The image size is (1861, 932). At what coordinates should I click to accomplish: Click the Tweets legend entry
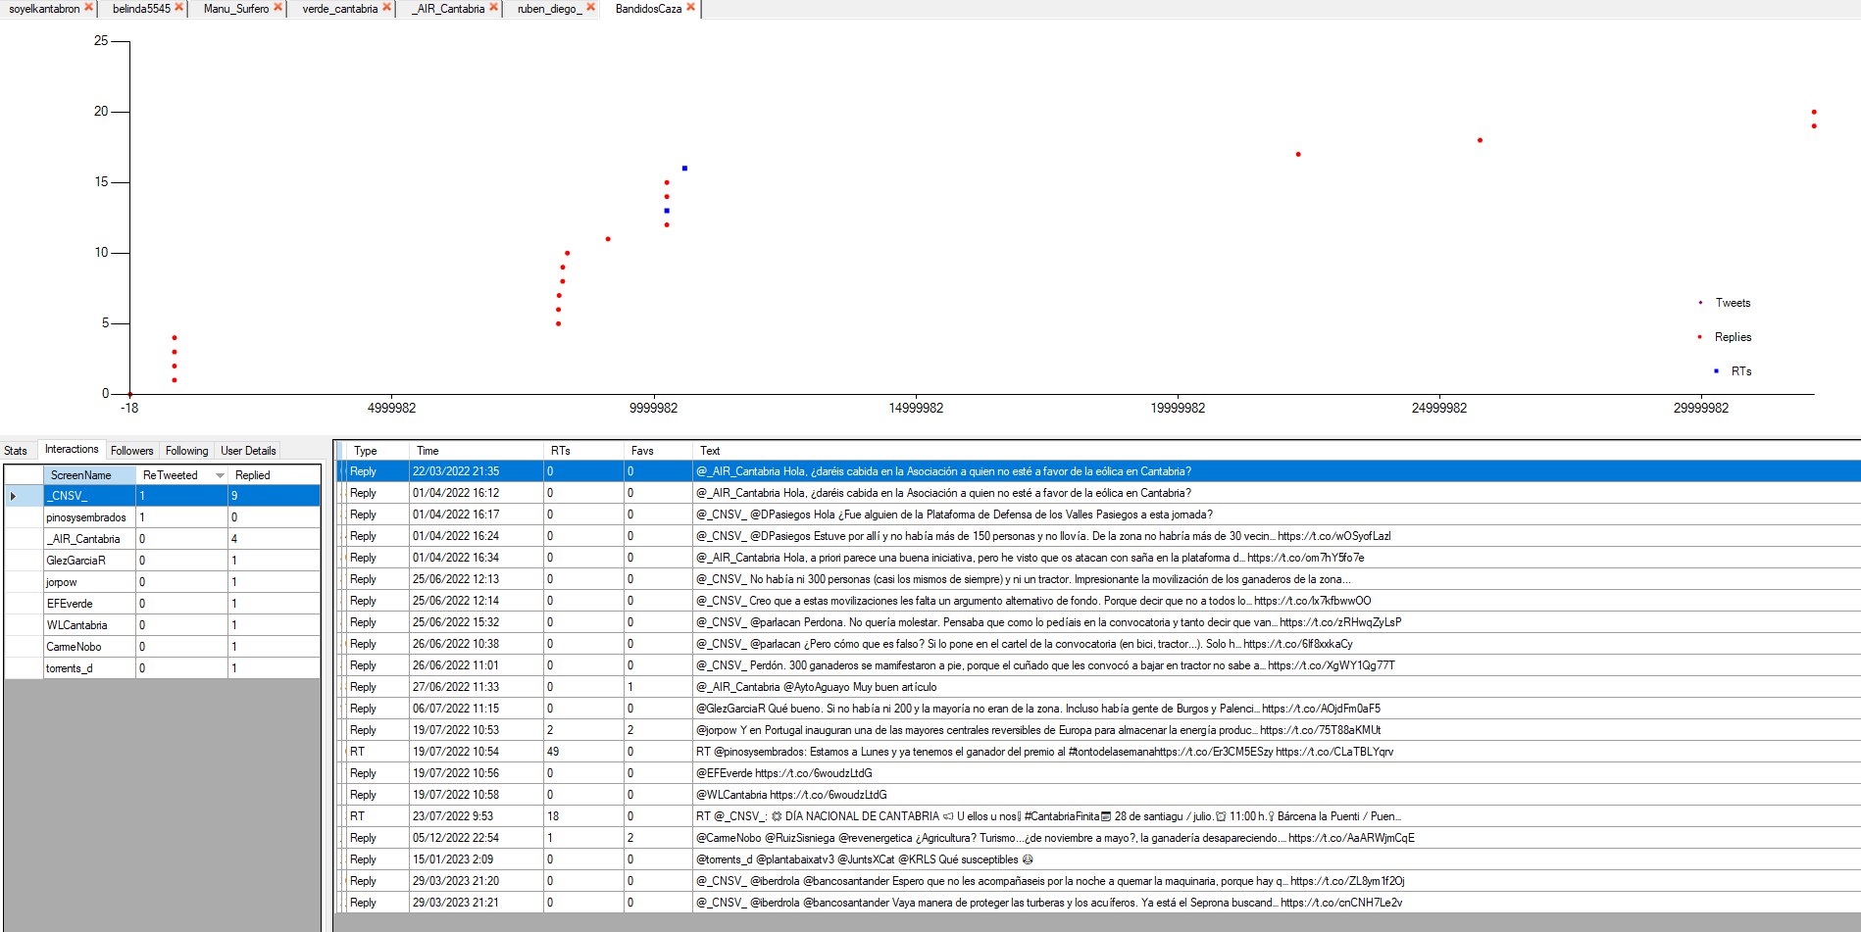click(x=1726, y=303)
